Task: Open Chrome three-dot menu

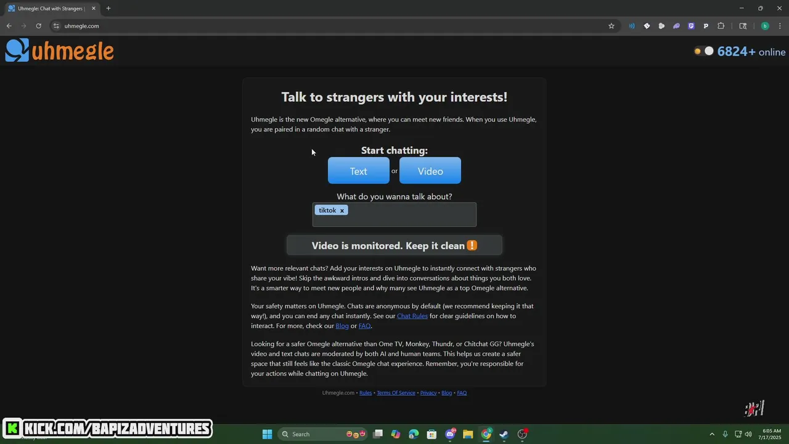Action: point(780,26)
